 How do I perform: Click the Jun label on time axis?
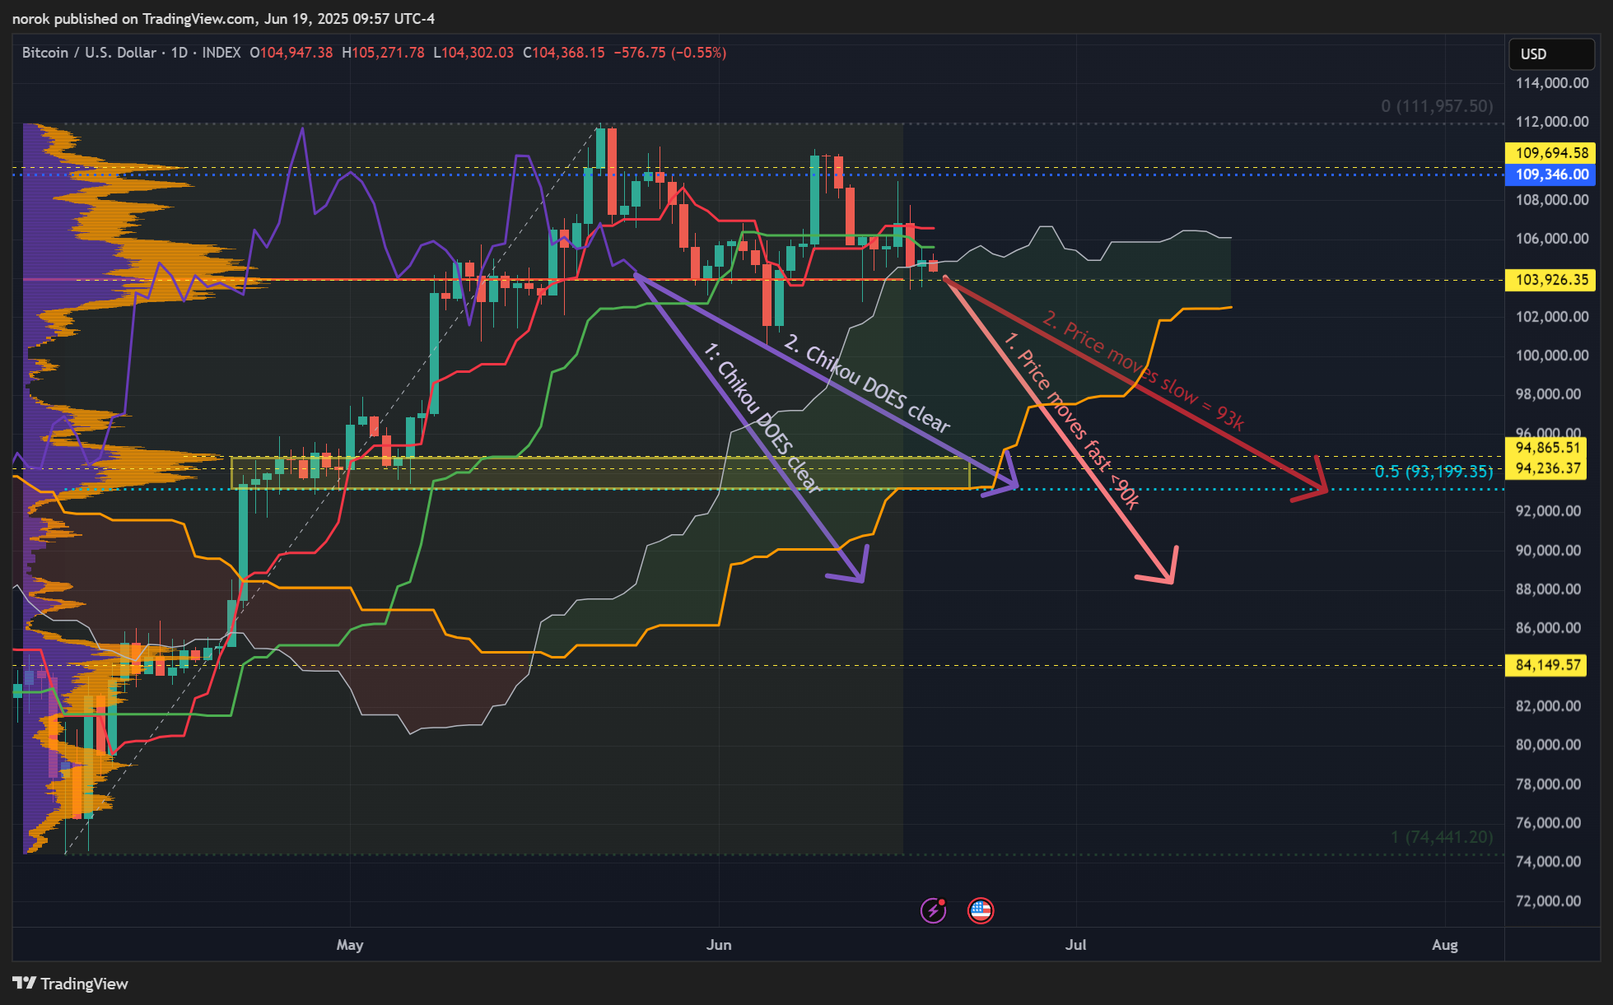(719, 945)
